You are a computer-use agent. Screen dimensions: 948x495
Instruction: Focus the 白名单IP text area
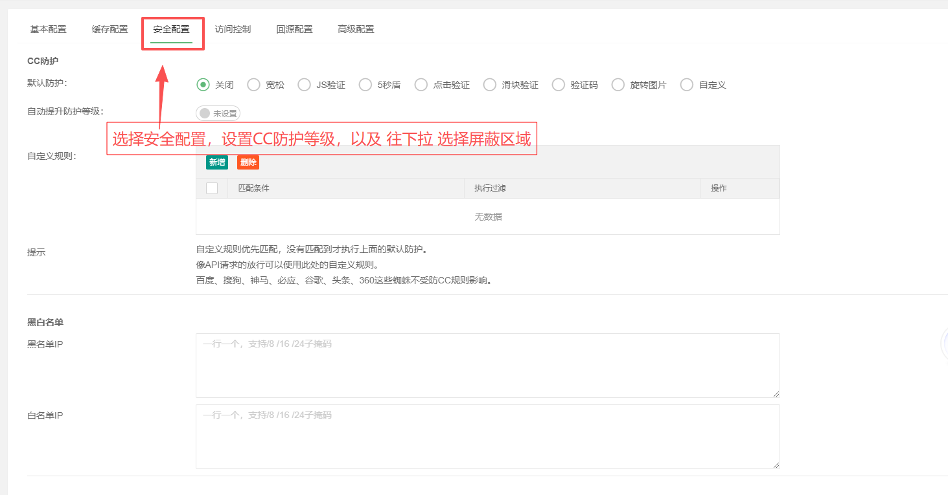(487, 436)
